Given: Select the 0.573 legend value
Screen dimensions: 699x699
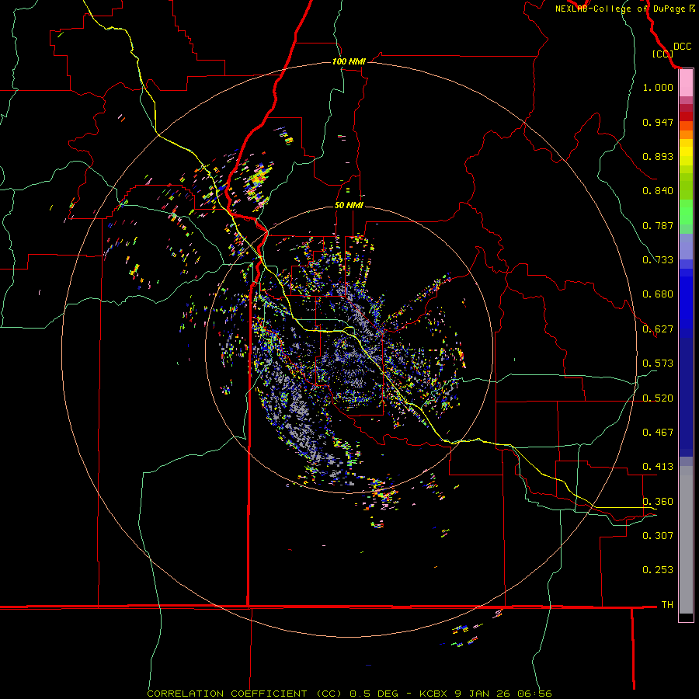Looking at the screenshot, I should [658, 363].
